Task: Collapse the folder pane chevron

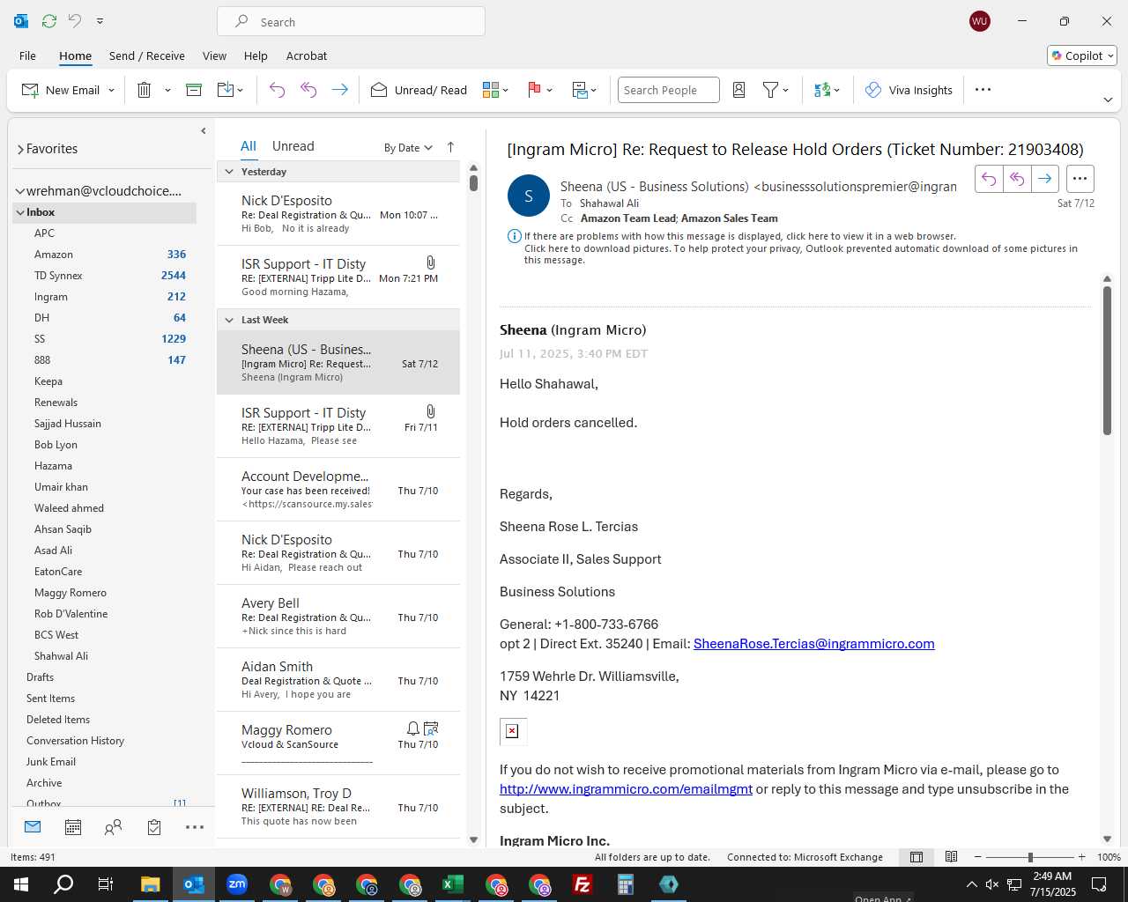Action: (x=204, y=131)
